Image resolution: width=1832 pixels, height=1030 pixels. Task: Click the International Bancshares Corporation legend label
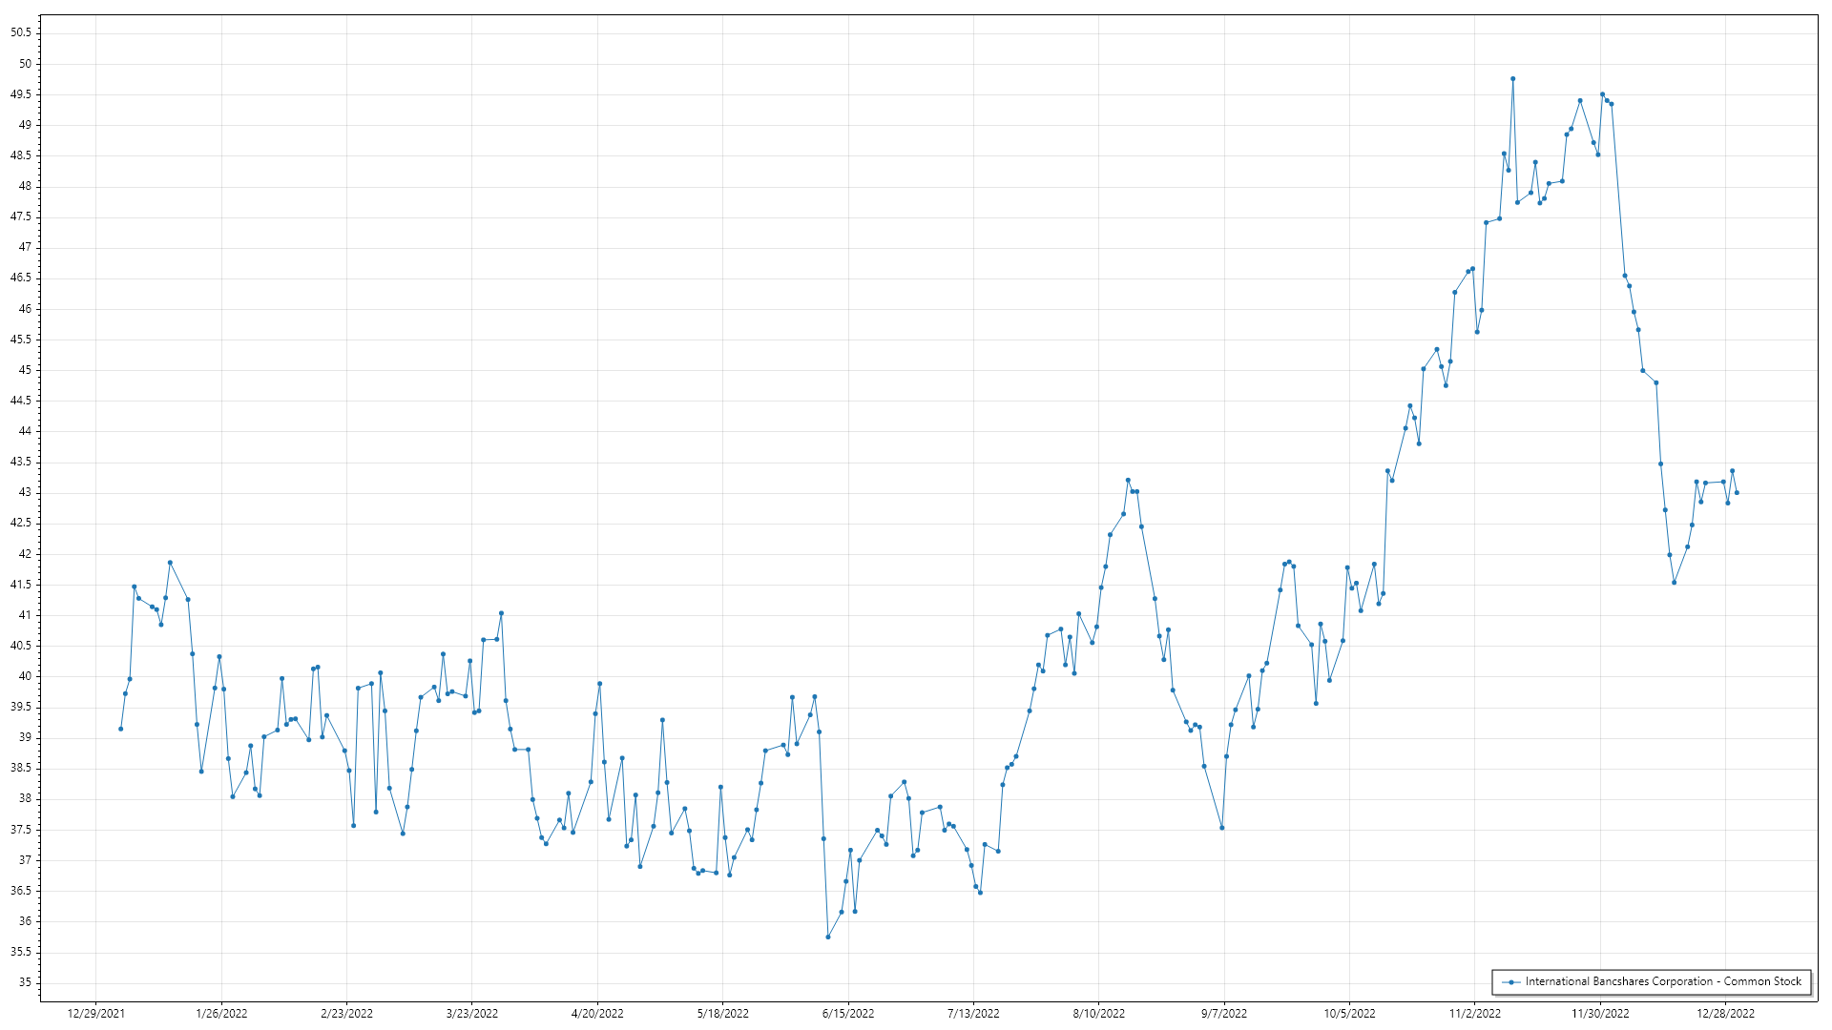coord(1662,981)
